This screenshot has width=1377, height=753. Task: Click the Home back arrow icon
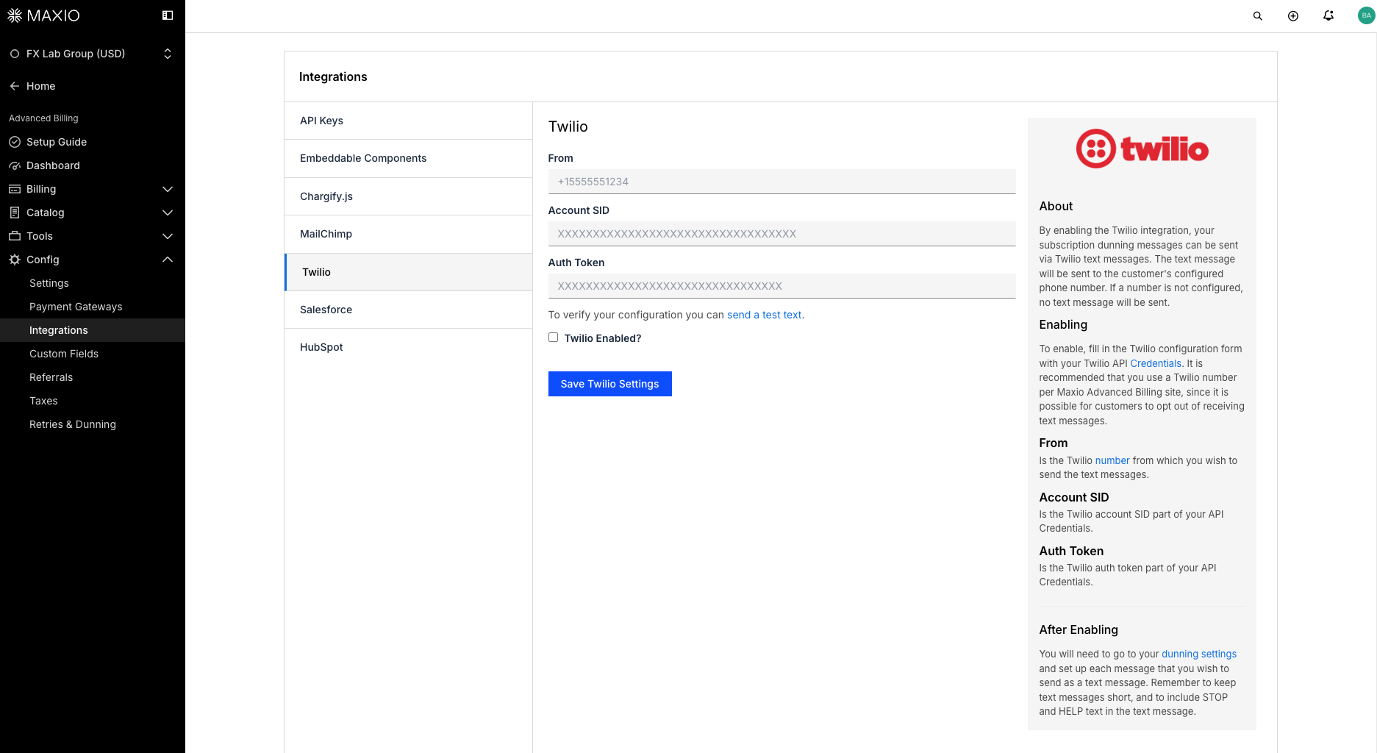[15, 86]
